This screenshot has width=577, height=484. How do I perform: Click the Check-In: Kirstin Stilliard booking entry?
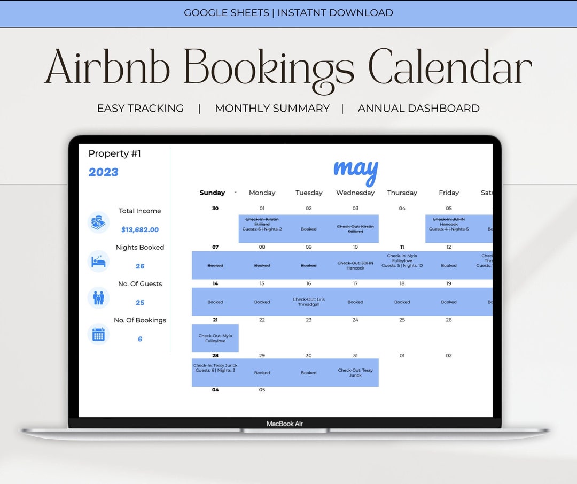(x=262, y=224)
